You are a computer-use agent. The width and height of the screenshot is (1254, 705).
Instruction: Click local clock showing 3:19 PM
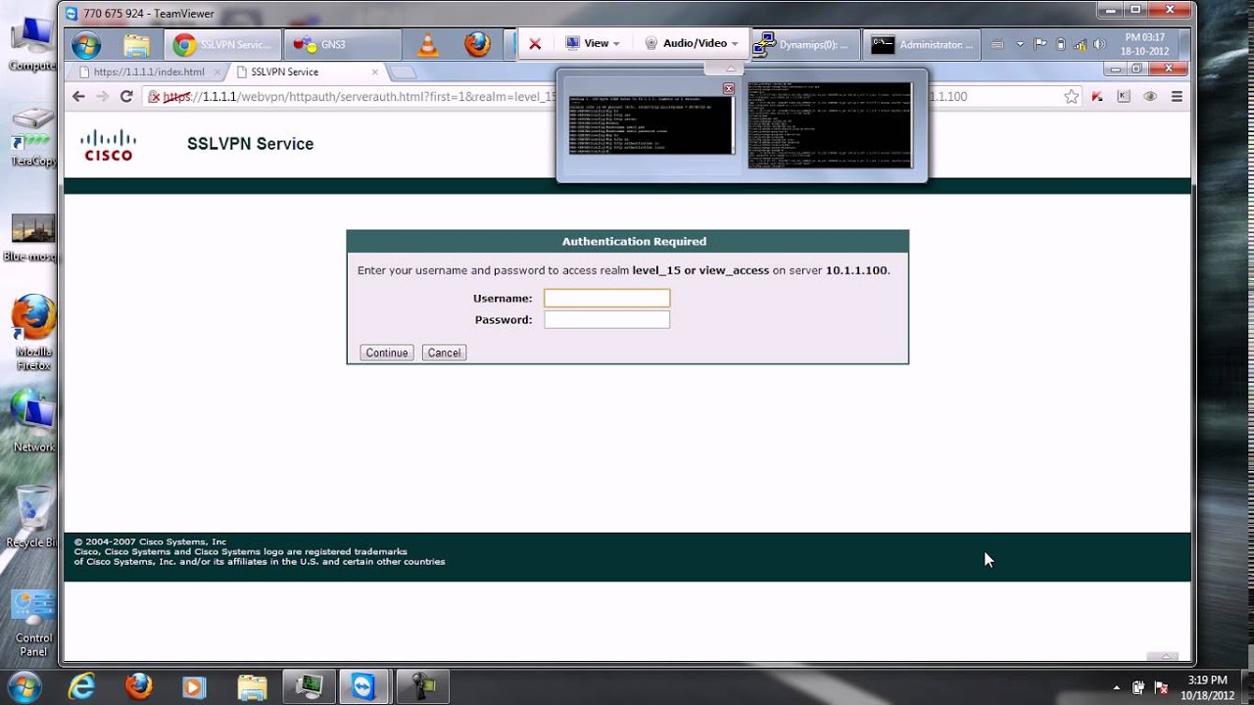(x=1207, y=687)
